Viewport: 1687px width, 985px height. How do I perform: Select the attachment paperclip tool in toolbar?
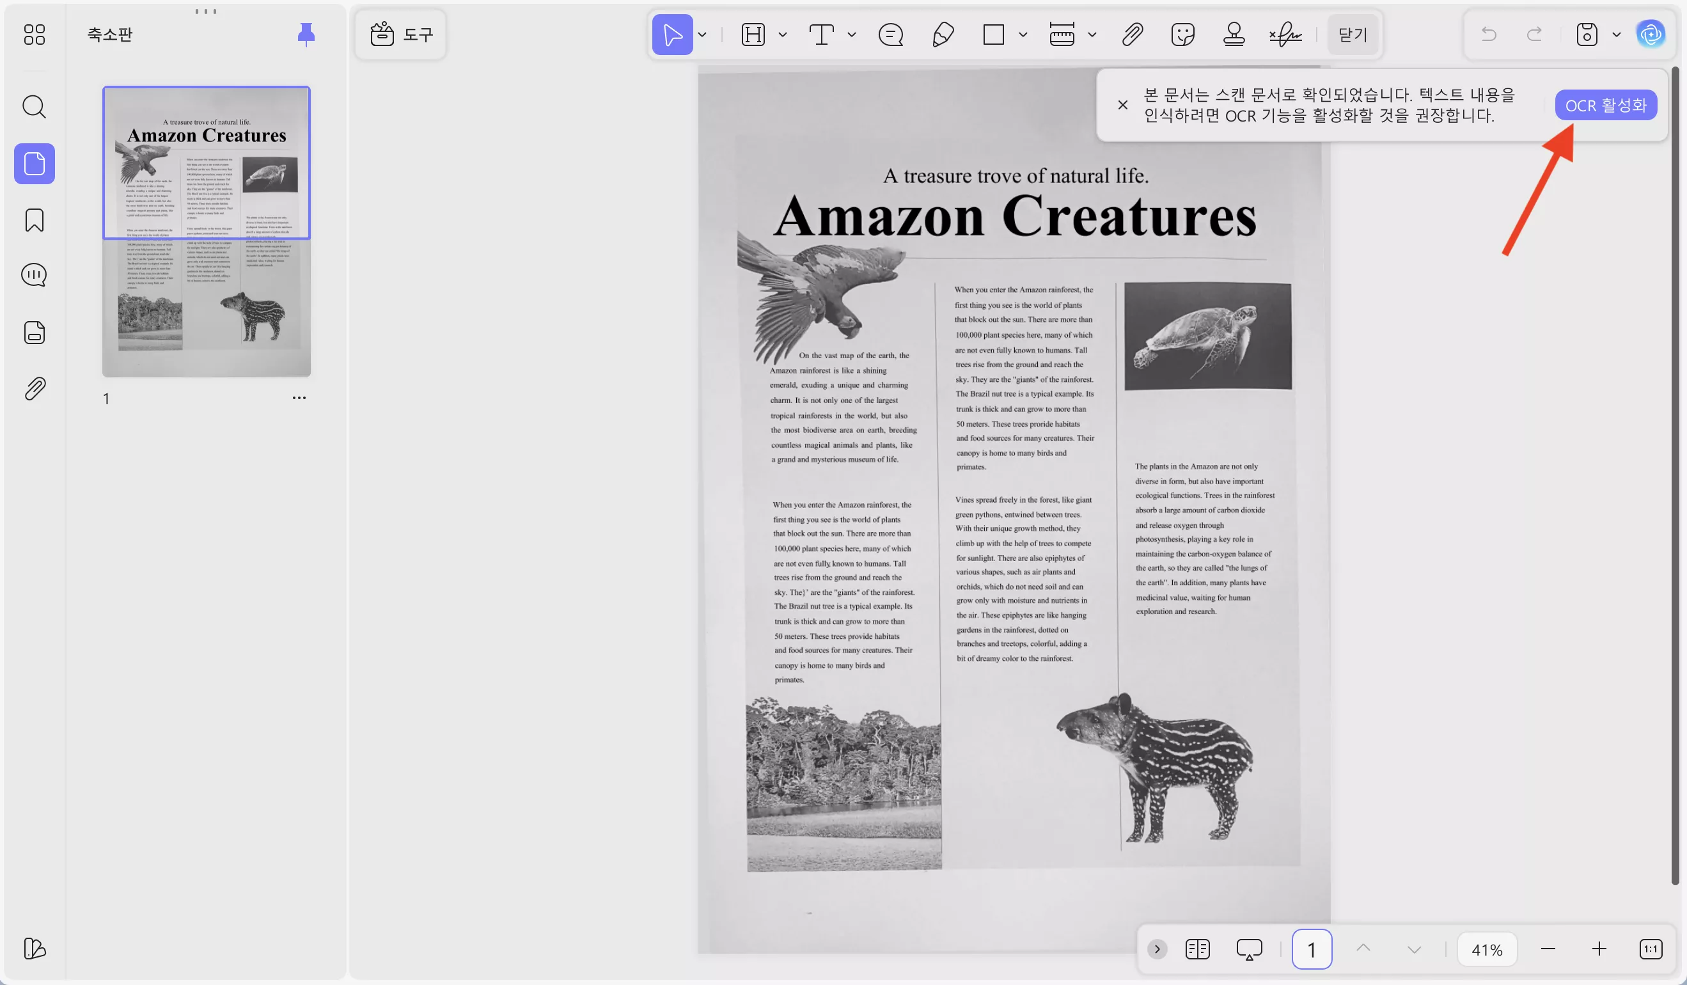pyautogui.click(x=1132, y=34)
